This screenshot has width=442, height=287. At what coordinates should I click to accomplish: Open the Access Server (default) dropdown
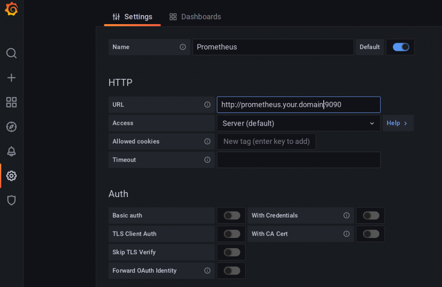pos(299,123)
